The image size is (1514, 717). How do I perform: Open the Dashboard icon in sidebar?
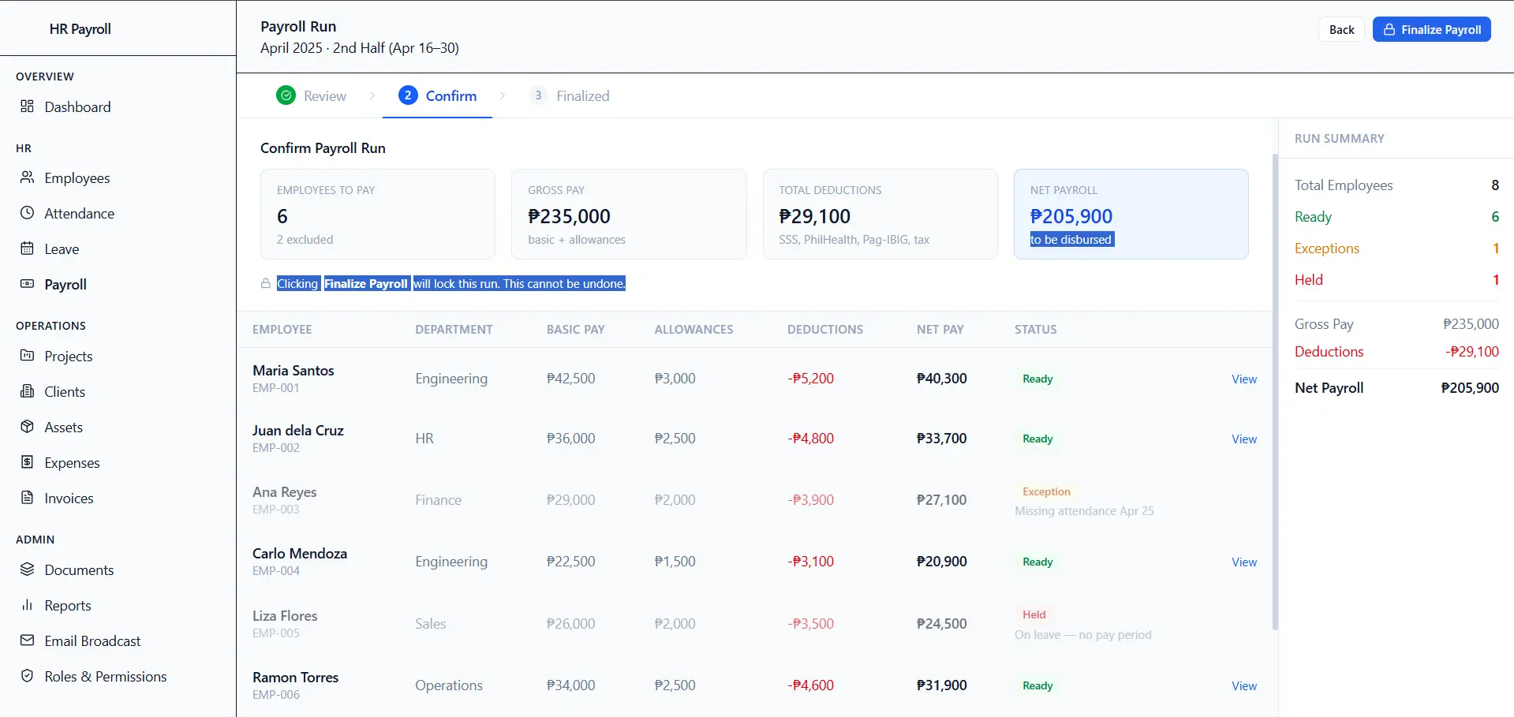point(27,106)
